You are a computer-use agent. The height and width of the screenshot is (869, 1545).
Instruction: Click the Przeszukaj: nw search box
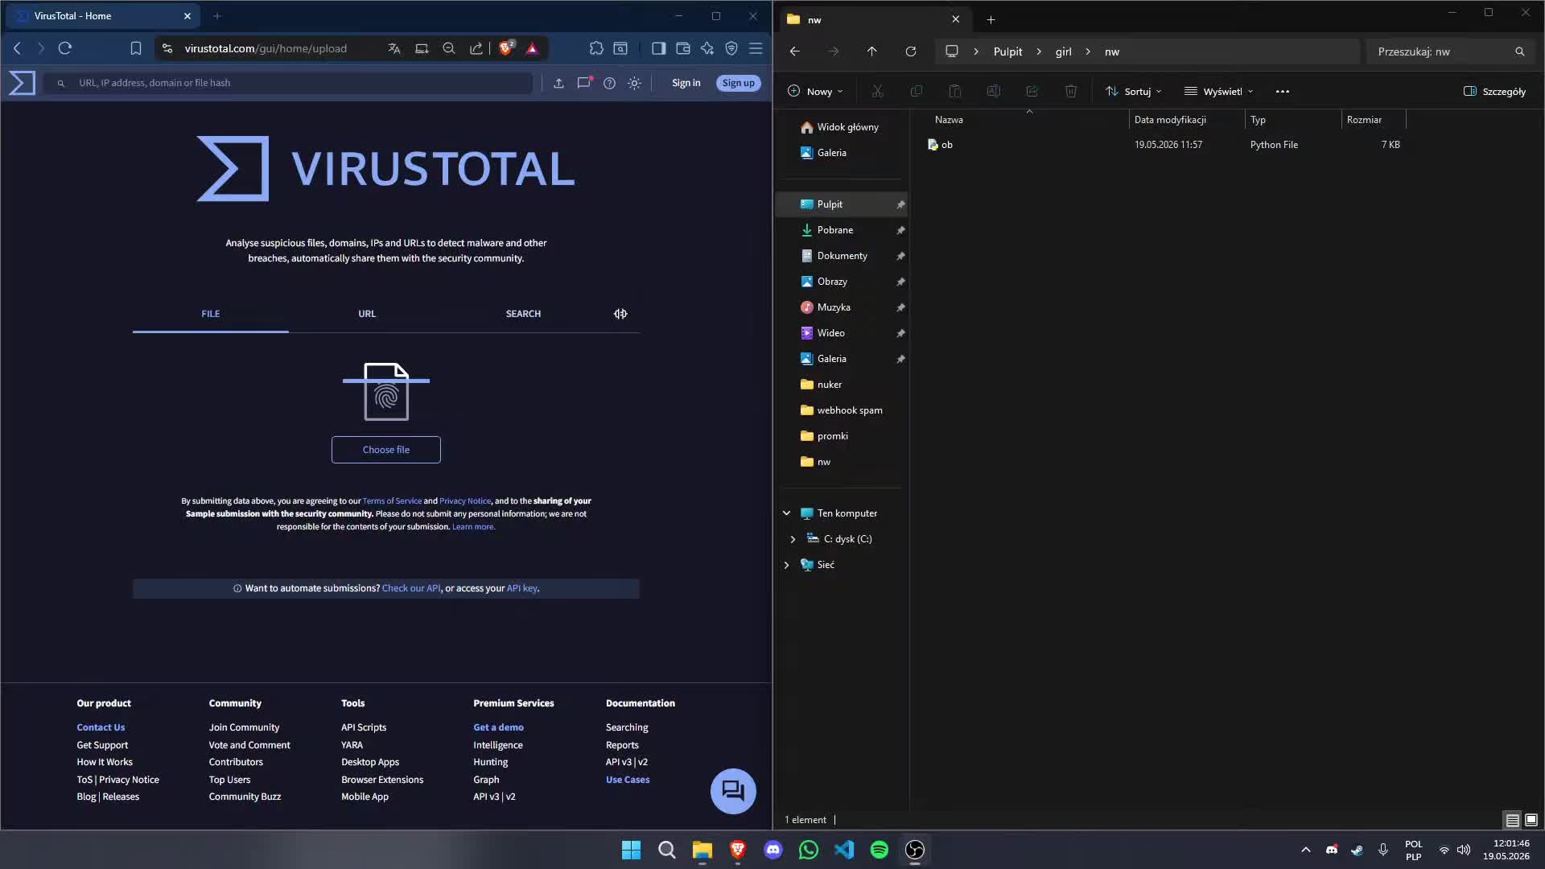tap(1451, 51)
